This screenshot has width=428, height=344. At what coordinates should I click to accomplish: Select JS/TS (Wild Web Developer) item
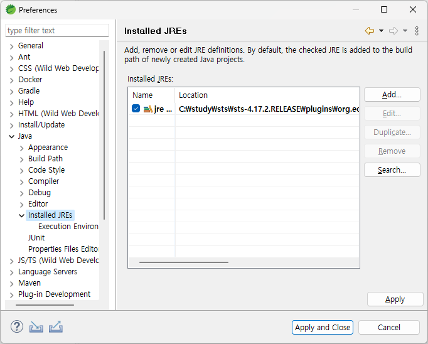[x=58, y=260]
